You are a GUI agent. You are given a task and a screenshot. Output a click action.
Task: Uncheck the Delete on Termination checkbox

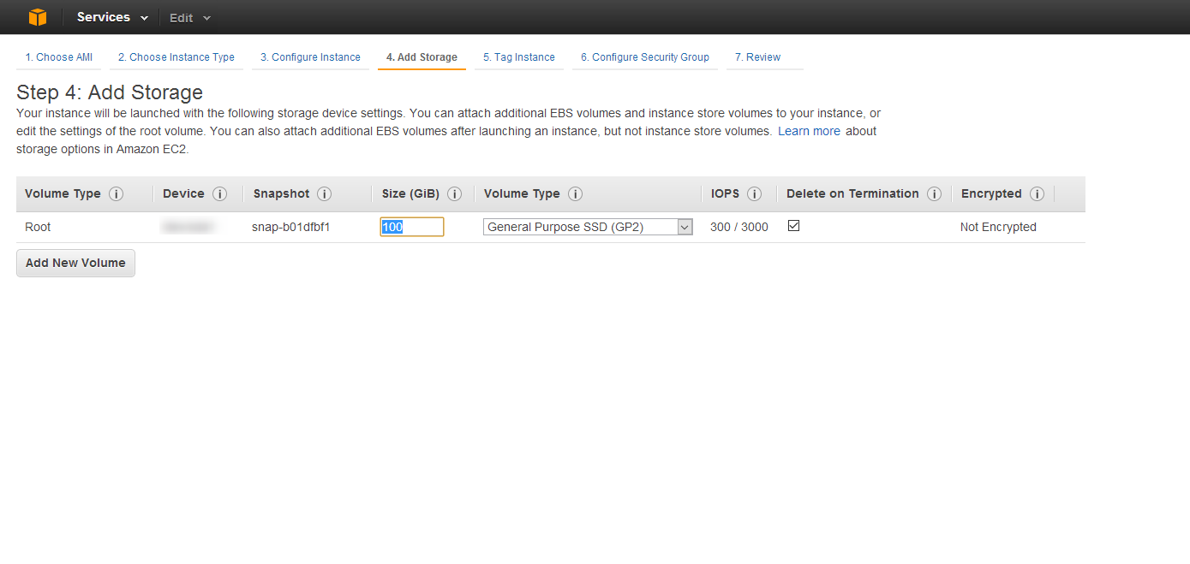click(x=793, y=225)
